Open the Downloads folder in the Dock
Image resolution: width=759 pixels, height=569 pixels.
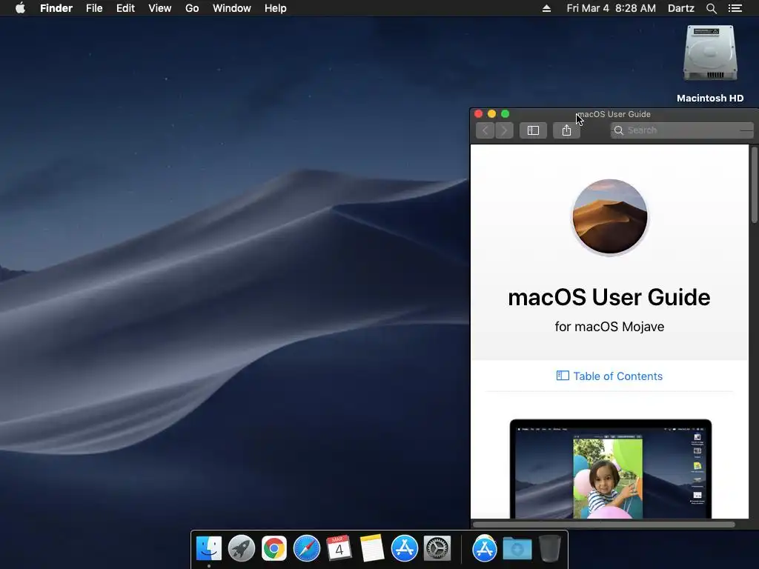517,549
